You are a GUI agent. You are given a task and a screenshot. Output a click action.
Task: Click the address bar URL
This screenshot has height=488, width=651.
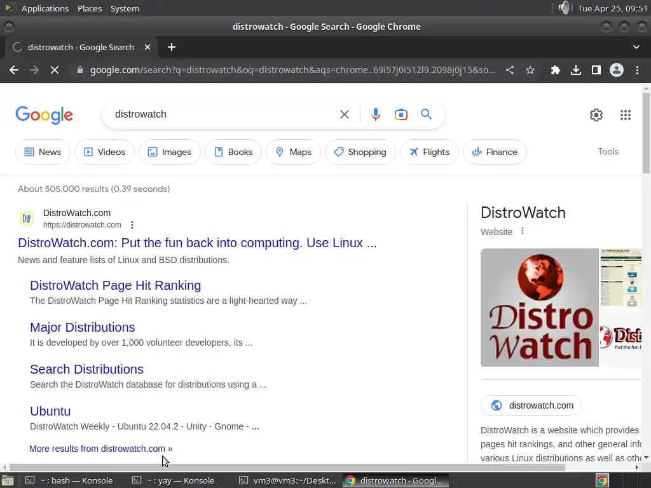(292, 70)
